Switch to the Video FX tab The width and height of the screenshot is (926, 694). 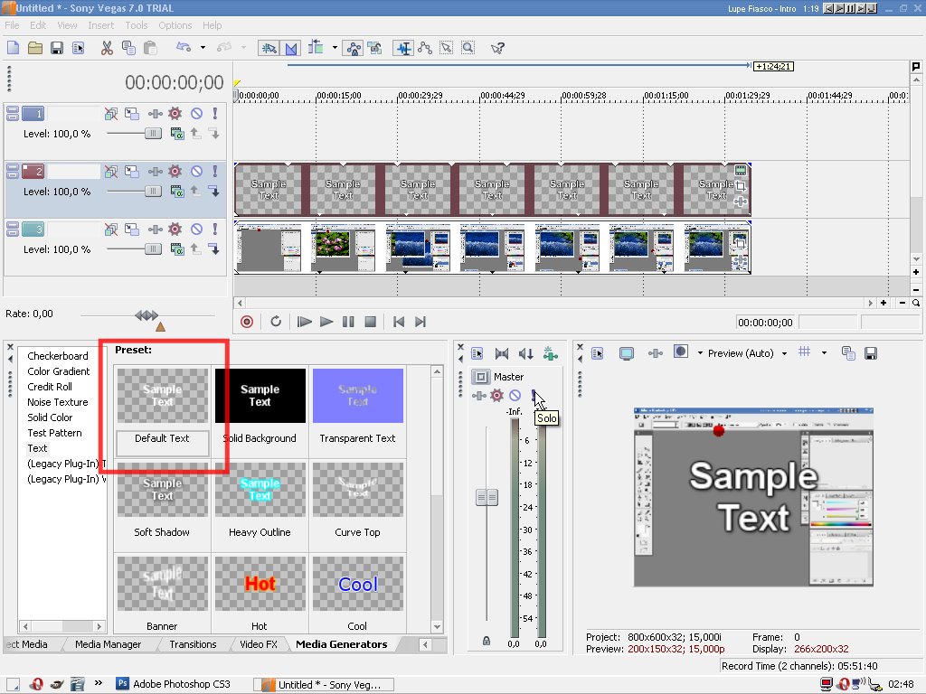(x=258, y=644)
